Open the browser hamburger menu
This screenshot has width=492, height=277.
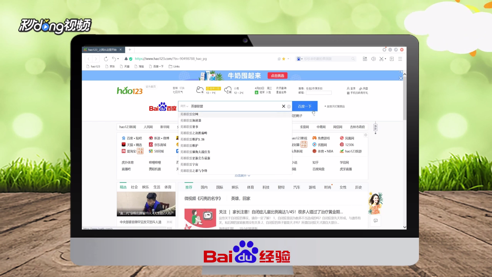point(400,59)
